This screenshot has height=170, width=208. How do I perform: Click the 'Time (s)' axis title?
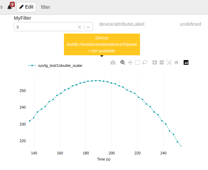point(104,159)
